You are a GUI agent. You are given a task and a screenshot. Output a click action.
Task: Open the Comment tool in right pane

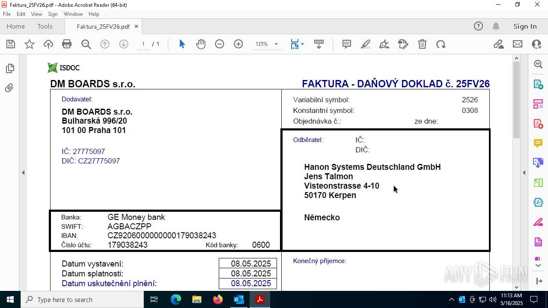538,143
